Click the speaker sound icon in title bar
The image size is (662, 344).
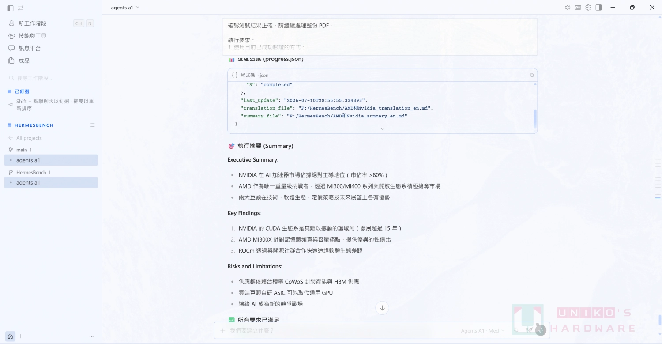(x=568, y=8)
